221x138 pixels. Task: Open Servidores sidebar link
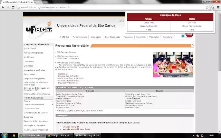click(x=29, y=75)
